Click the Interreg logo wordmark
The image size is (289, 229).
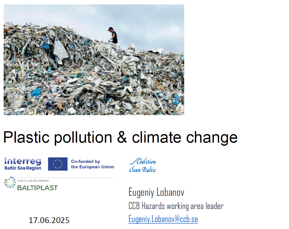pyautogui.click(x=23, y=161)
